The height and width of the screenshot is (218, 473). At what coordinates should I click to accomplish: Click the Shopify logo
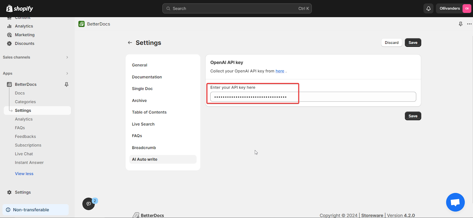pos(20,9)
